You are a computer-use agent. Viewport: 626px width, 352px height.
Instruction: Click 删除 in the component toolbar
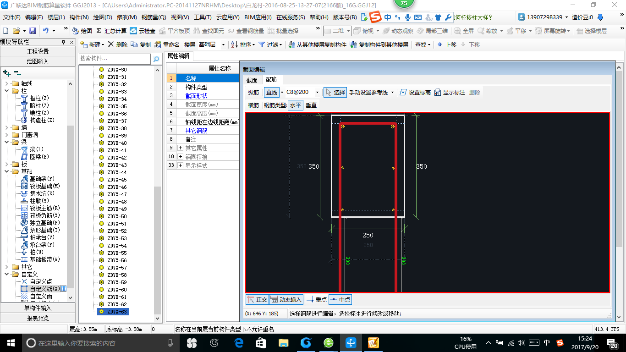tap(118, 44)
